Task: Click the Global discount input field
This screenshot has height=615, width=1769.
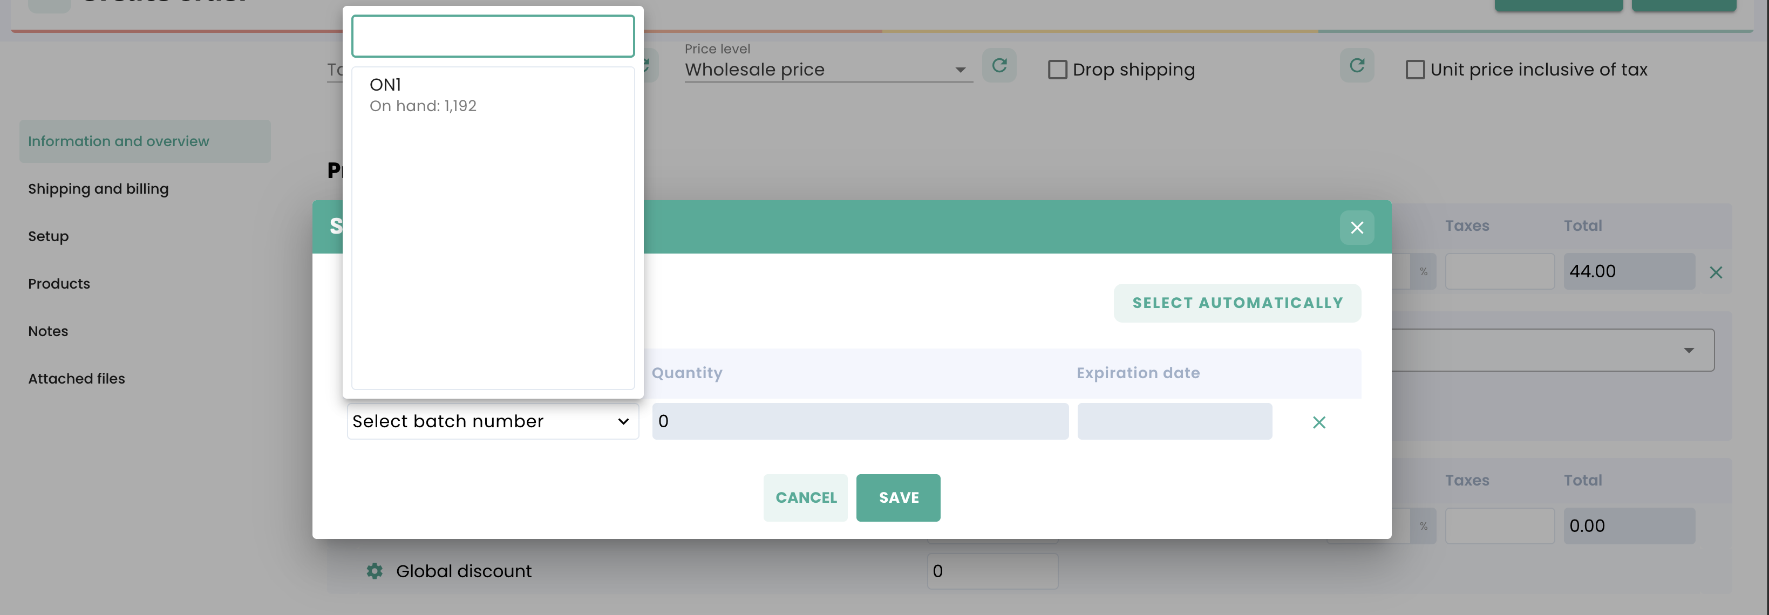Action: point(992,571)
